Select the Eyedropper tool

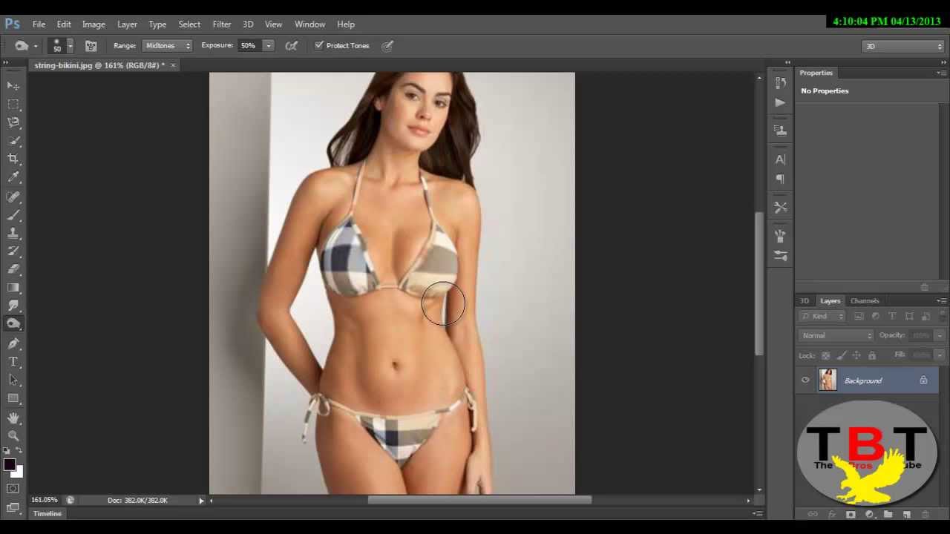[13, 177]
